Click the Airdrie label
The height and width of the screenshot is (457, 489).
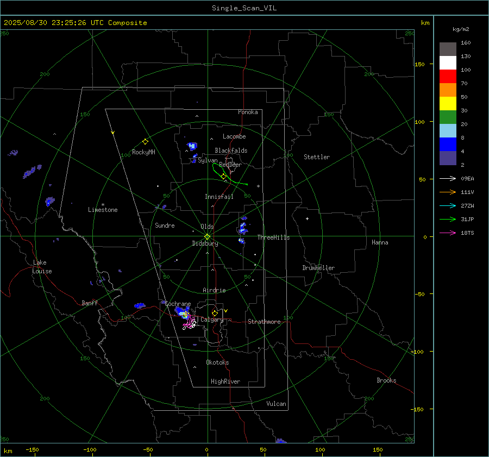(x=214, y=290)
